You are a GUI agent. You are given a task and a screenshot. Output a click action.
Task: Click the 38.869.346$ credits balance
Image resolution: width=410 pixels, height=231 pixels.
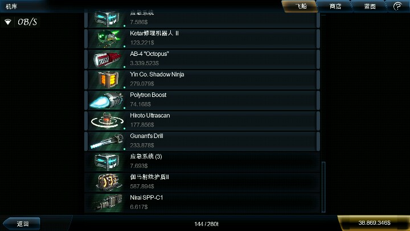[374, 223]
